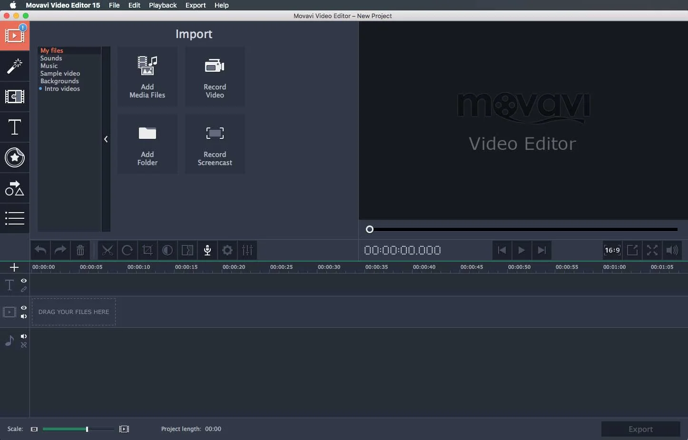Open Color adjustments tool
This screenshot has height=440, width=688.
click(167, 250)
